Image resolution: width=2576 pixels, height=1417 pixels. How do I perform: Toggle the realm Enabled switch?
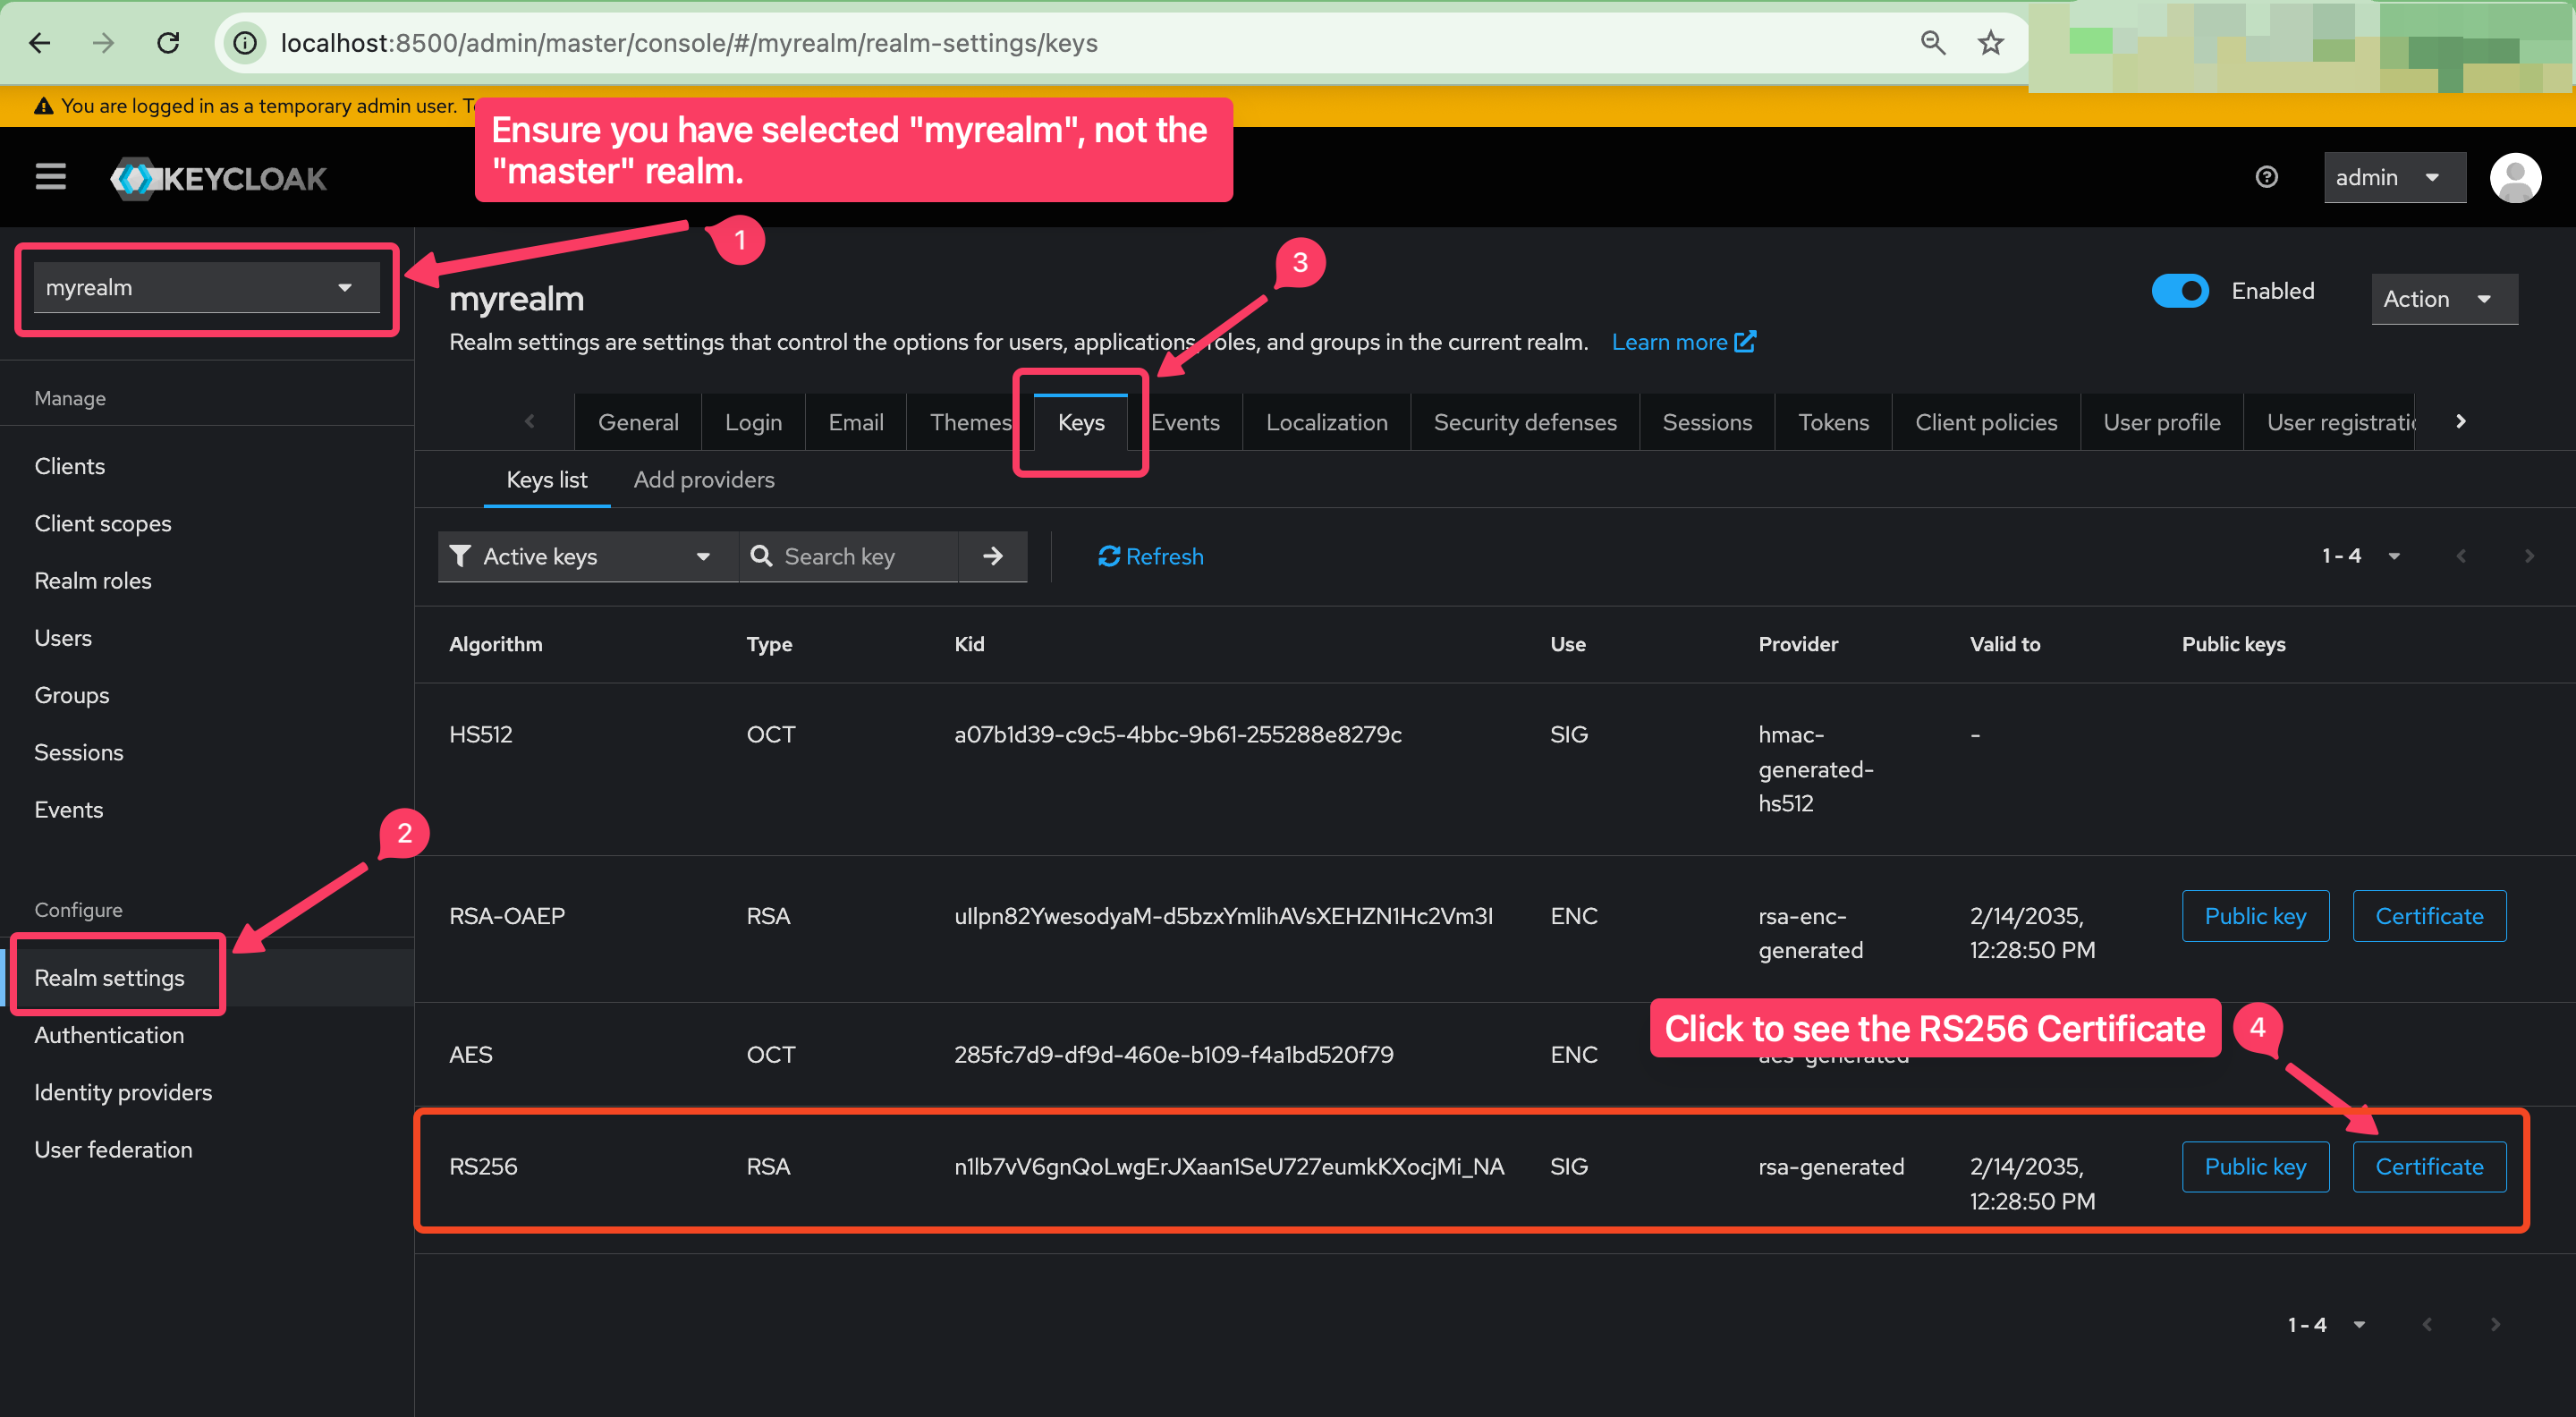point(2180,291)
